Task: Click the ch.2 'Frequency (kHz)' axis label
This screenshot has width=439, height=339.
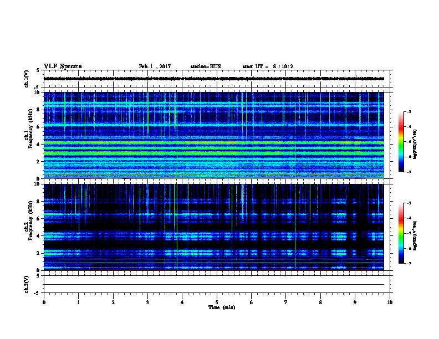Action: [30, 220]
